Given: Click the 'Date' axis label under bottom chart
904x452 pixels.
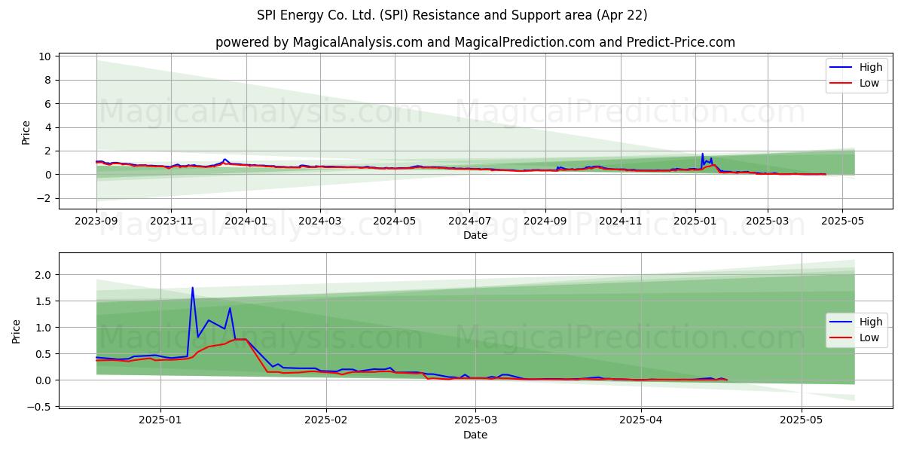Looking at the screenshot, I should point(475,435).
